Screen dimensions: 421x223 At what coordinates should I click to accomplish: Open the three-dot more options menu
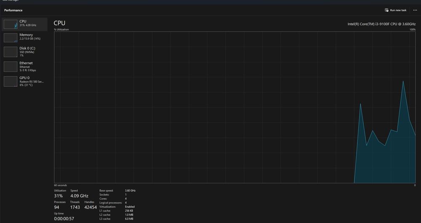coord(415,10)
